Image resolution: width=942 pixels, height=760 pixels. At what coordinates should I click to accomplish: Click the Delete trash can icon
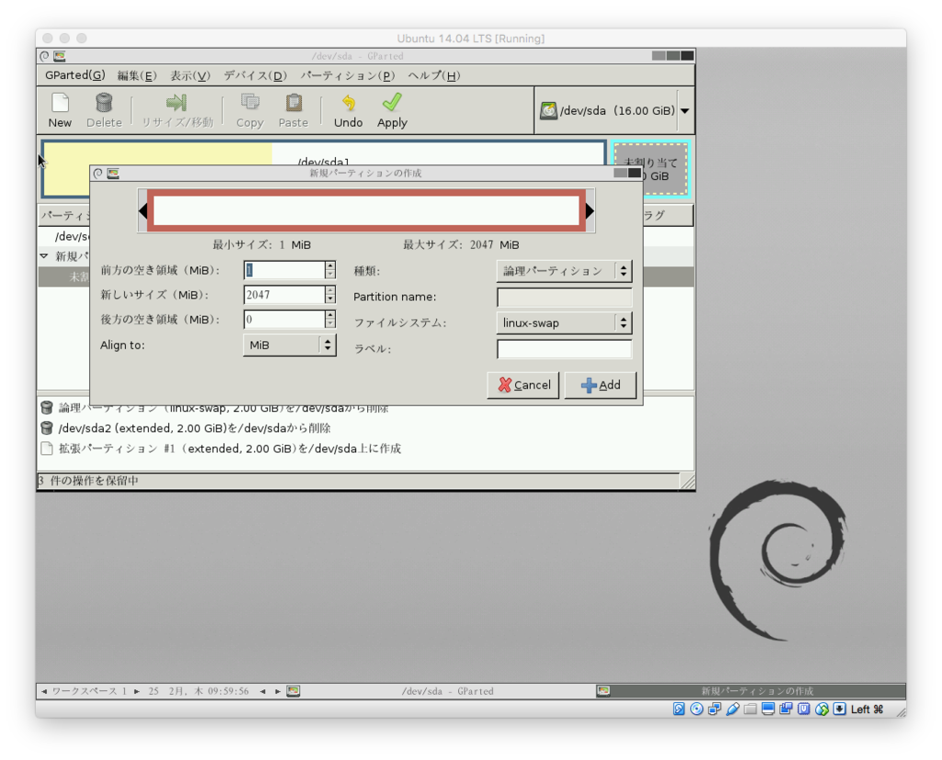104,103
